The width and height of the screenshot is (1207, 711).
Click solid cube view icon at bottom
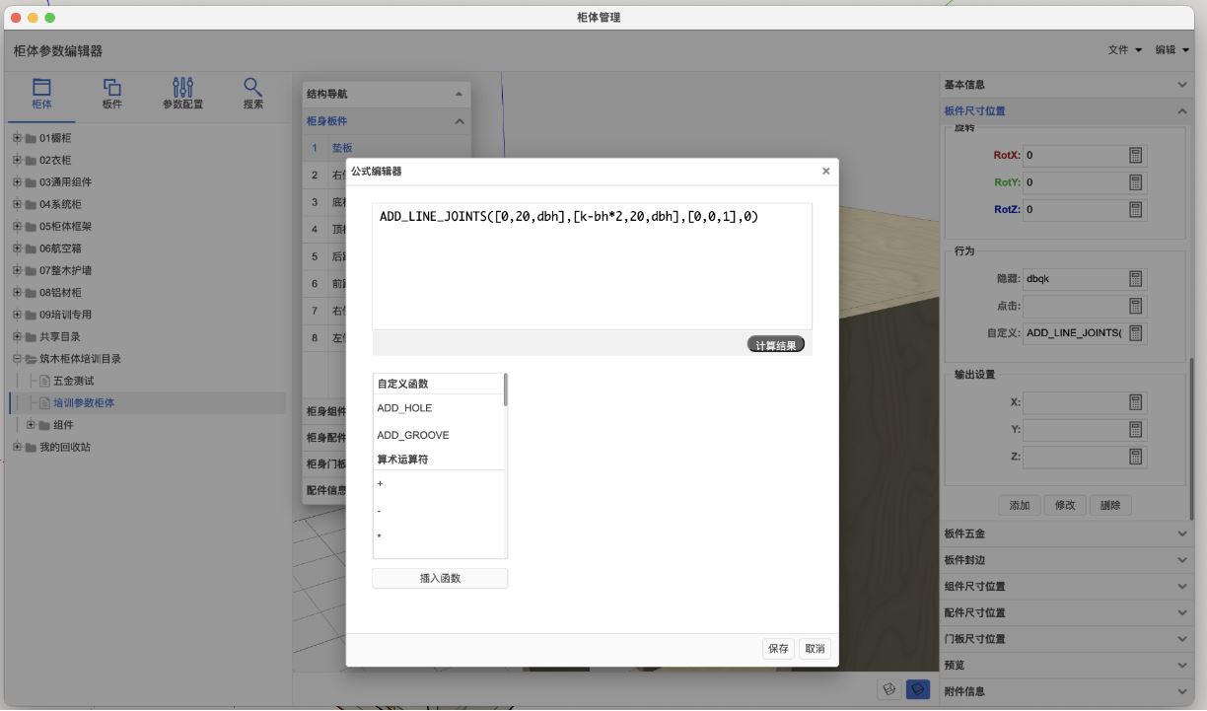[917, 689]
